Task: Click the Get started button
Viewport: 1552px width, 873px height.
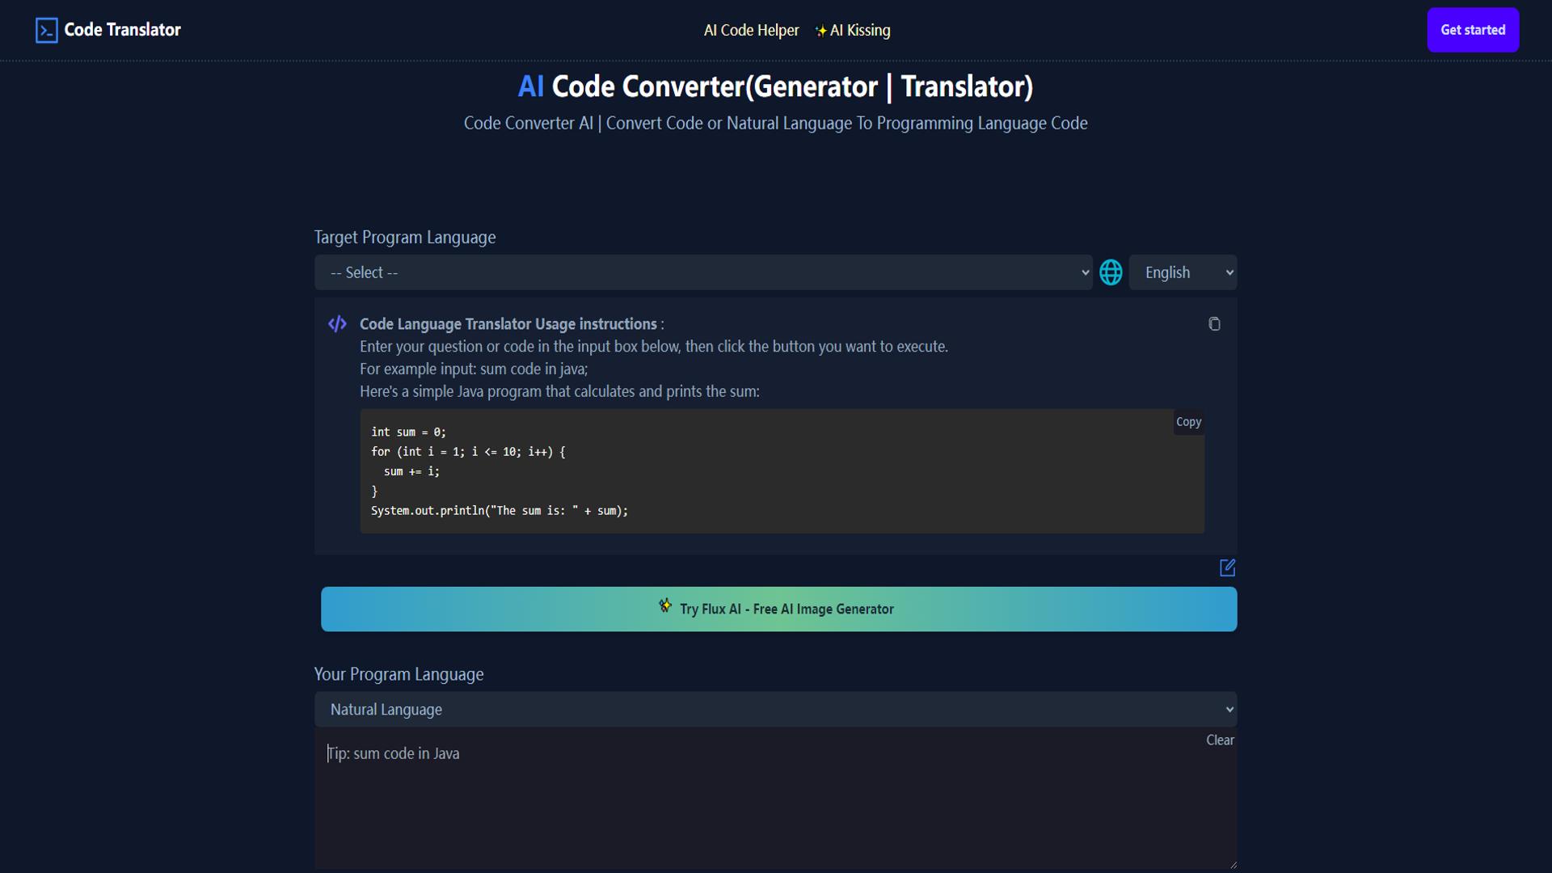Action: click(x=1473, y=30)
